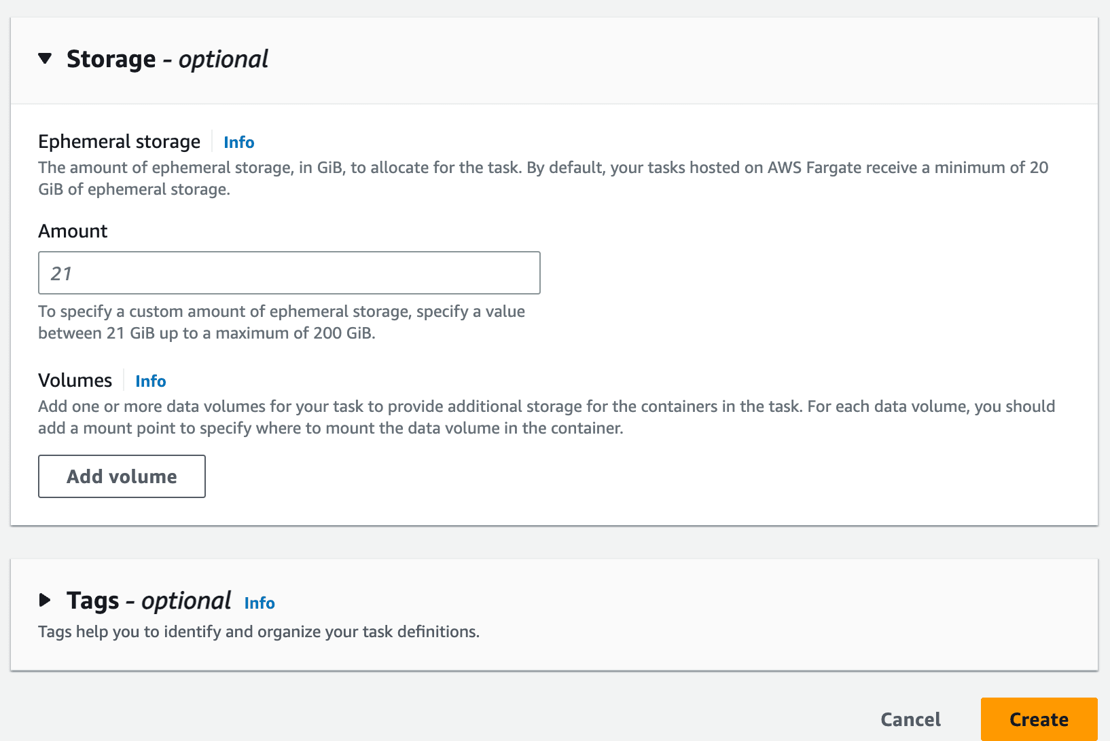Click Cancel to discard the task definition
This screenshot has height=741, width=1110.
point(910,719)
